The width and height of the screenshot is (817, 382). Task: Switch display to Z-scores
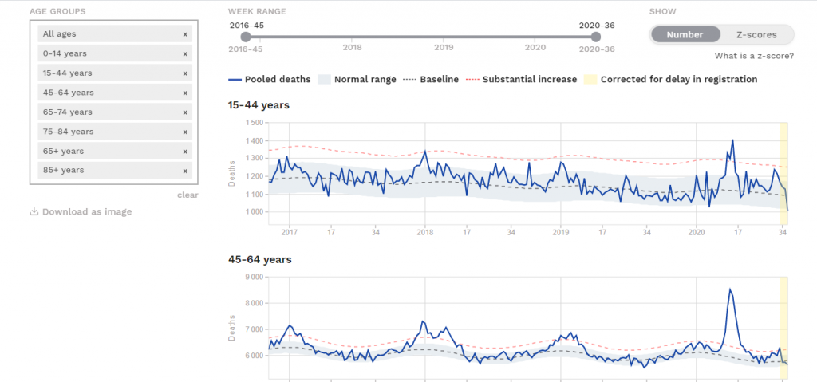[754, 35]
